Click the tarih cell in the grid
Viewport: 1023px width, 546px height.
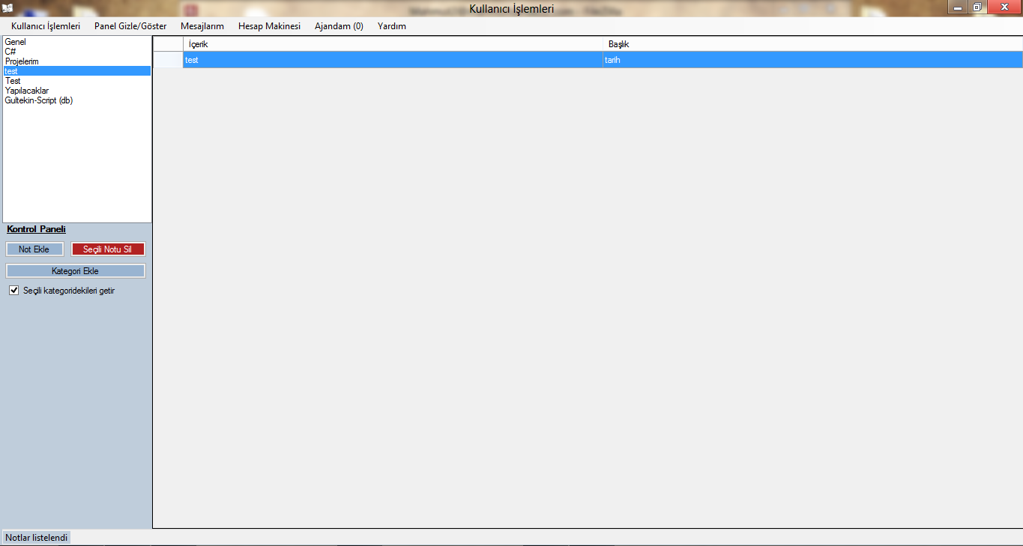tap(812, 60)
